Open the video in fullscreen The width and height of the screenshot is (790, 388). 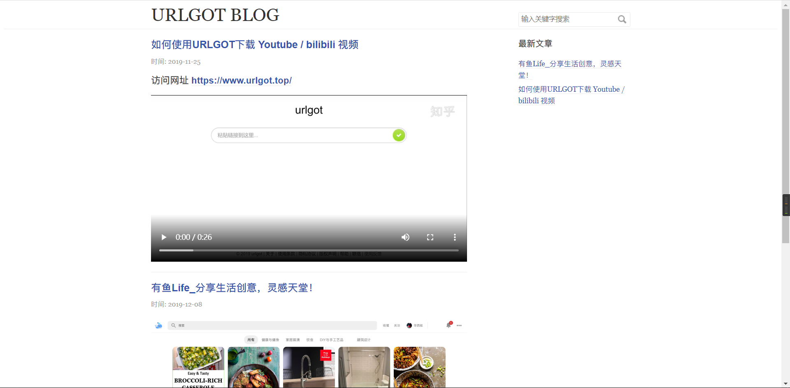(x=430, y=237)
